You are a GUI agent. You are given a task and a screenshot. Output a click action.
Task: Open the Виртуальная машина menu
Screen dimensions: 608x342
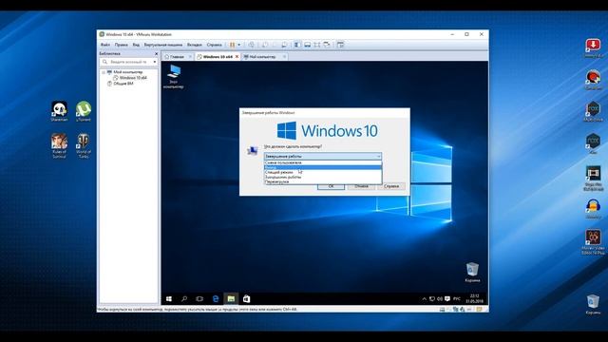click(x=162, y=45)
